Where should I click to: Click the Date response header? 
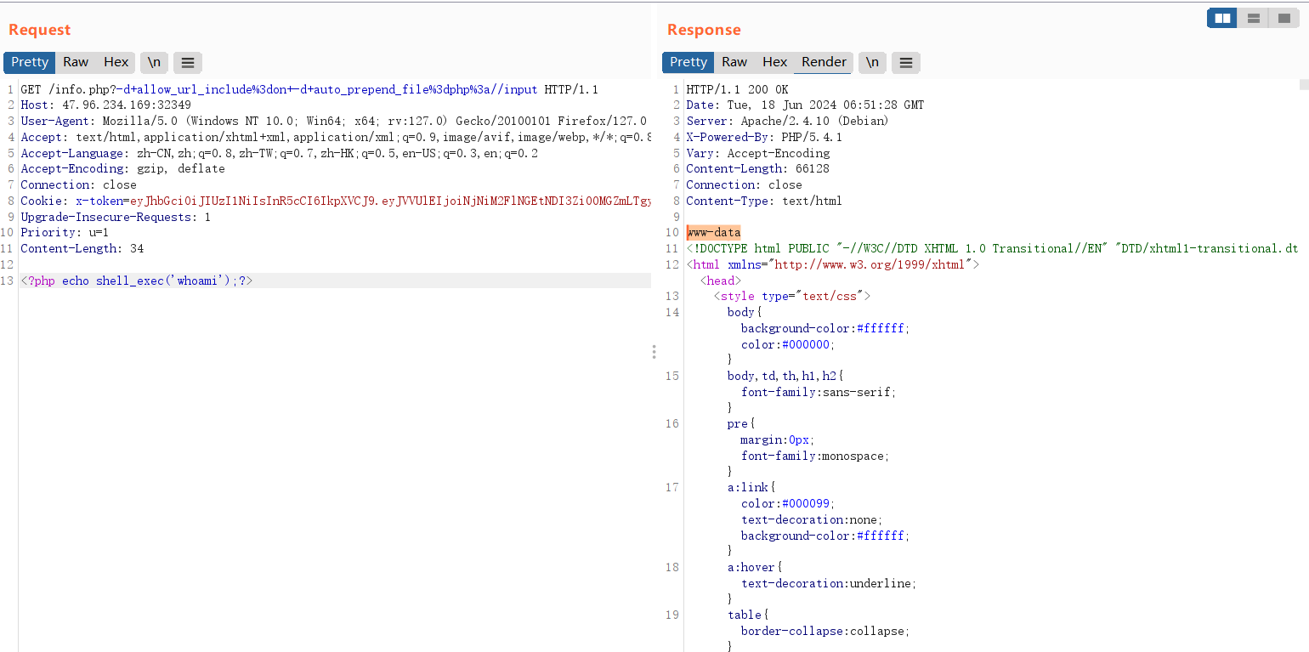tap(805, 105)
